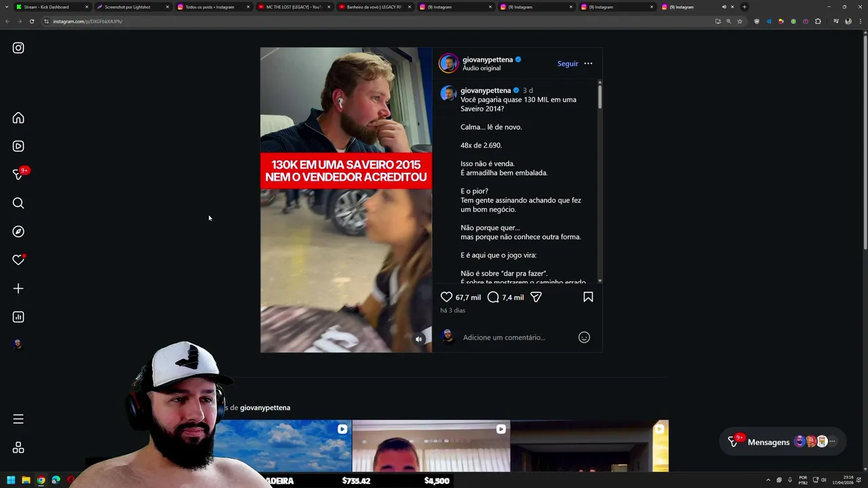
Task: Open the emoji picker for comments
Action: 584,338
